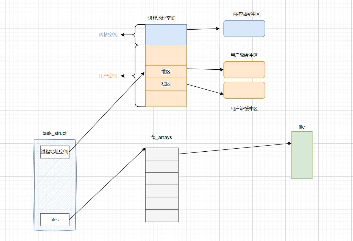Select the green file rectangle

point(302,155)
